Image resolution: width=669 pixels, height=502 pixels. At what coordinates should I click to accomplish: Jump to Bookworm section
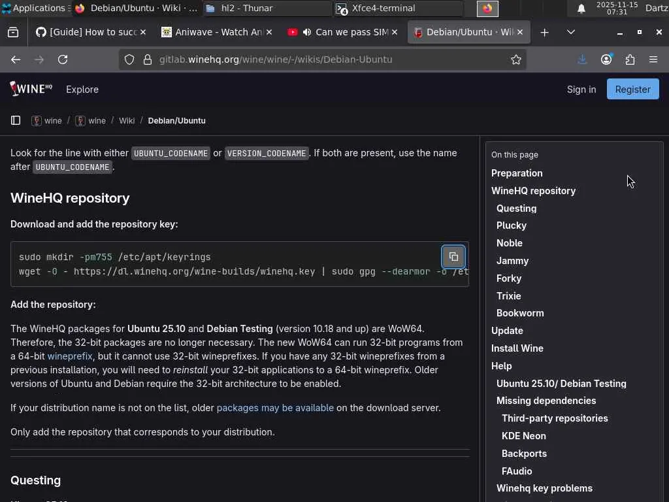point(520,313)
